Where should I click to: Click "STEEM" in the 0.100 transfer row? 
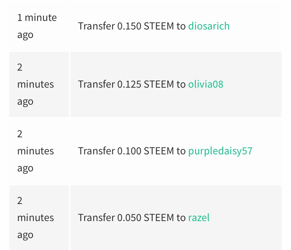pos(159,151)
